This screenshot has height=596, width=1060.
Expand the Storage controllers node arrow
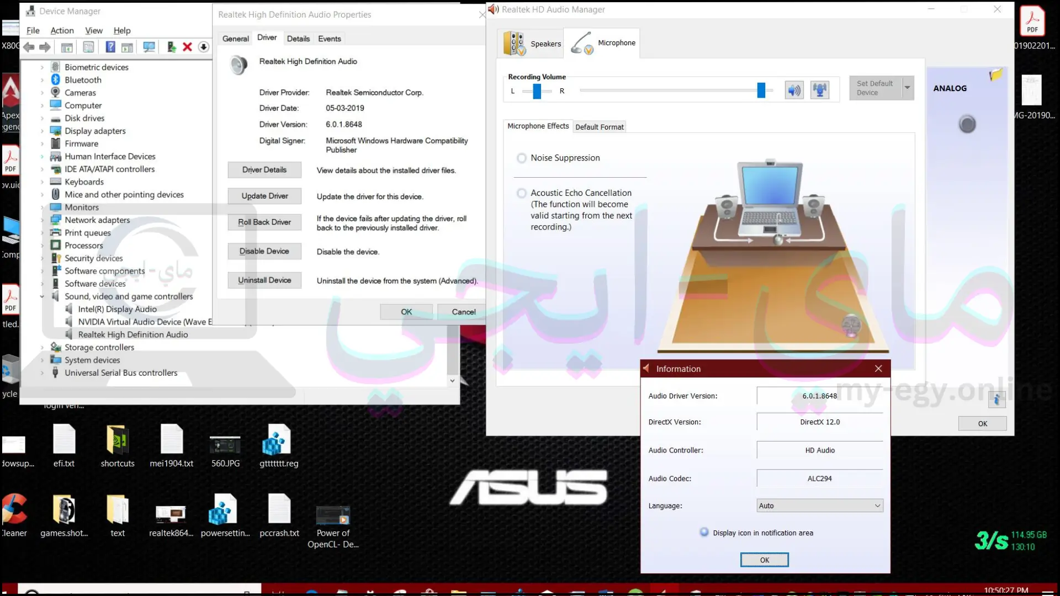tap(42, 348)
